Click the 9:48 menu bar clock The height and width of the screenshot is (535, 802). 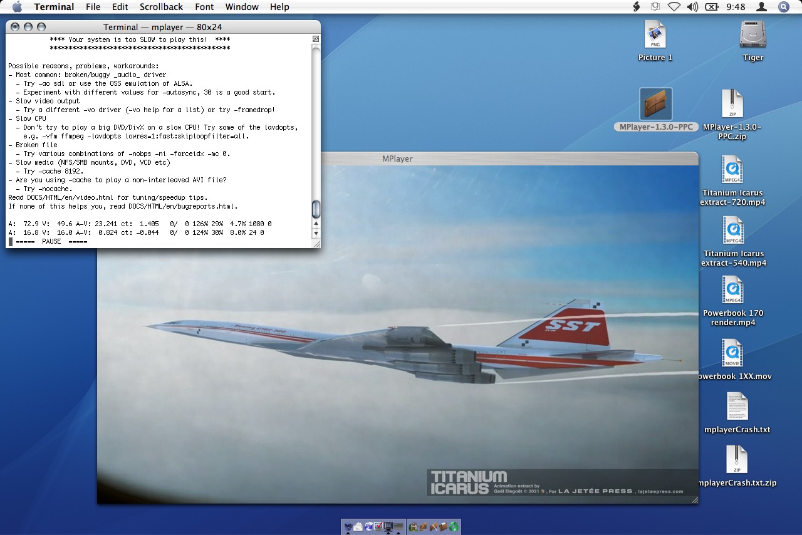(736, 7)
